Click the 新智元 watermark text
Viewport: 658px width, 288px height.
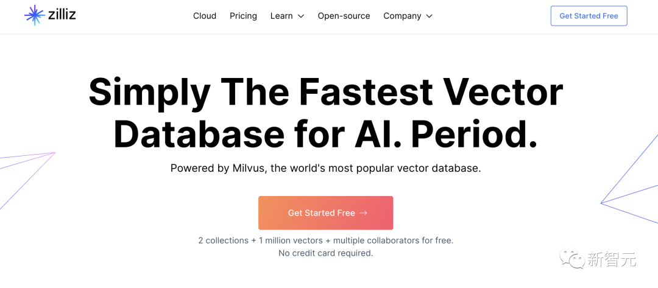point(611,259)
